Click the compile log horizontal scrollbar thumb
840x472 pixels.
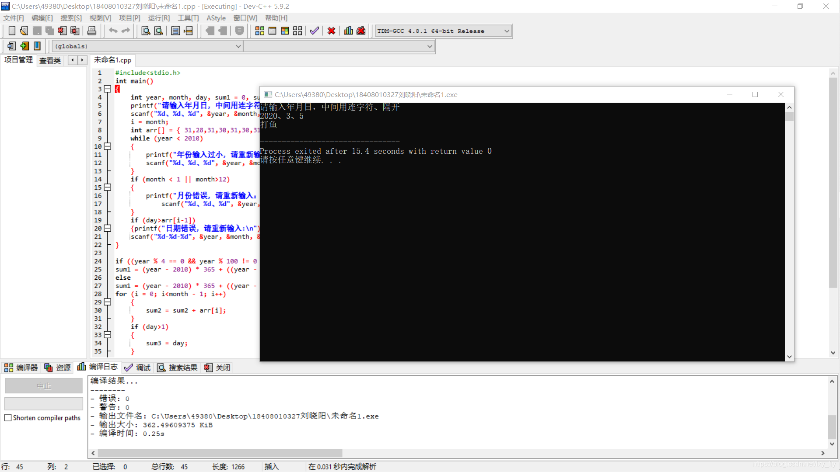pyautogui.click(x=220, y=453)
